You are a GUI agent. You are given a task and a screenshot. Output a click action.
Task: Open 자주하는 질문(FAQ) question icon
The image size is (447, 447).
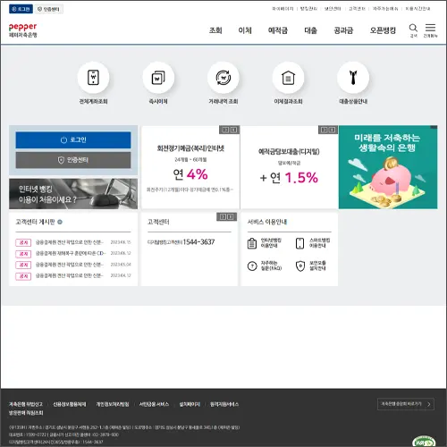tap(252, 266)
